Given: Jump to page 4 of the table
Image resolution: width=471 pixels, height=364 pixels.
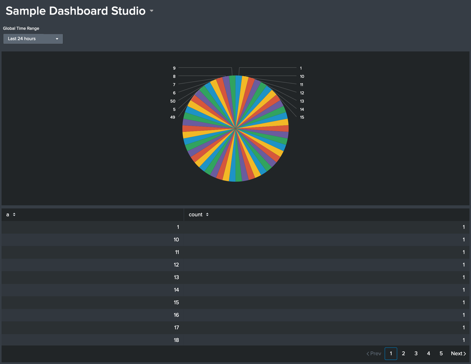Looking at the screenshot, I should 429,354.
